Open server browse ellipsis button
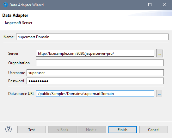The image size is (172, 138). pos(160,53)
